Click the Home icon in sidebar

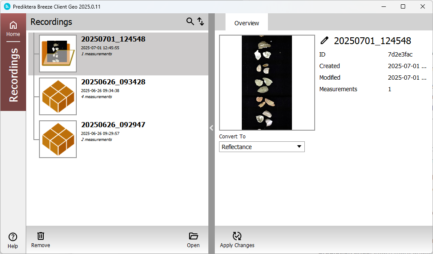click(13, 26)
